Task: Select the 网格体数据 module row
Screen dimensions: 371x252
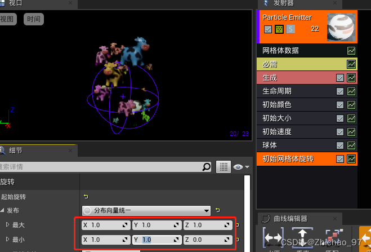Action: pos(307,51)
